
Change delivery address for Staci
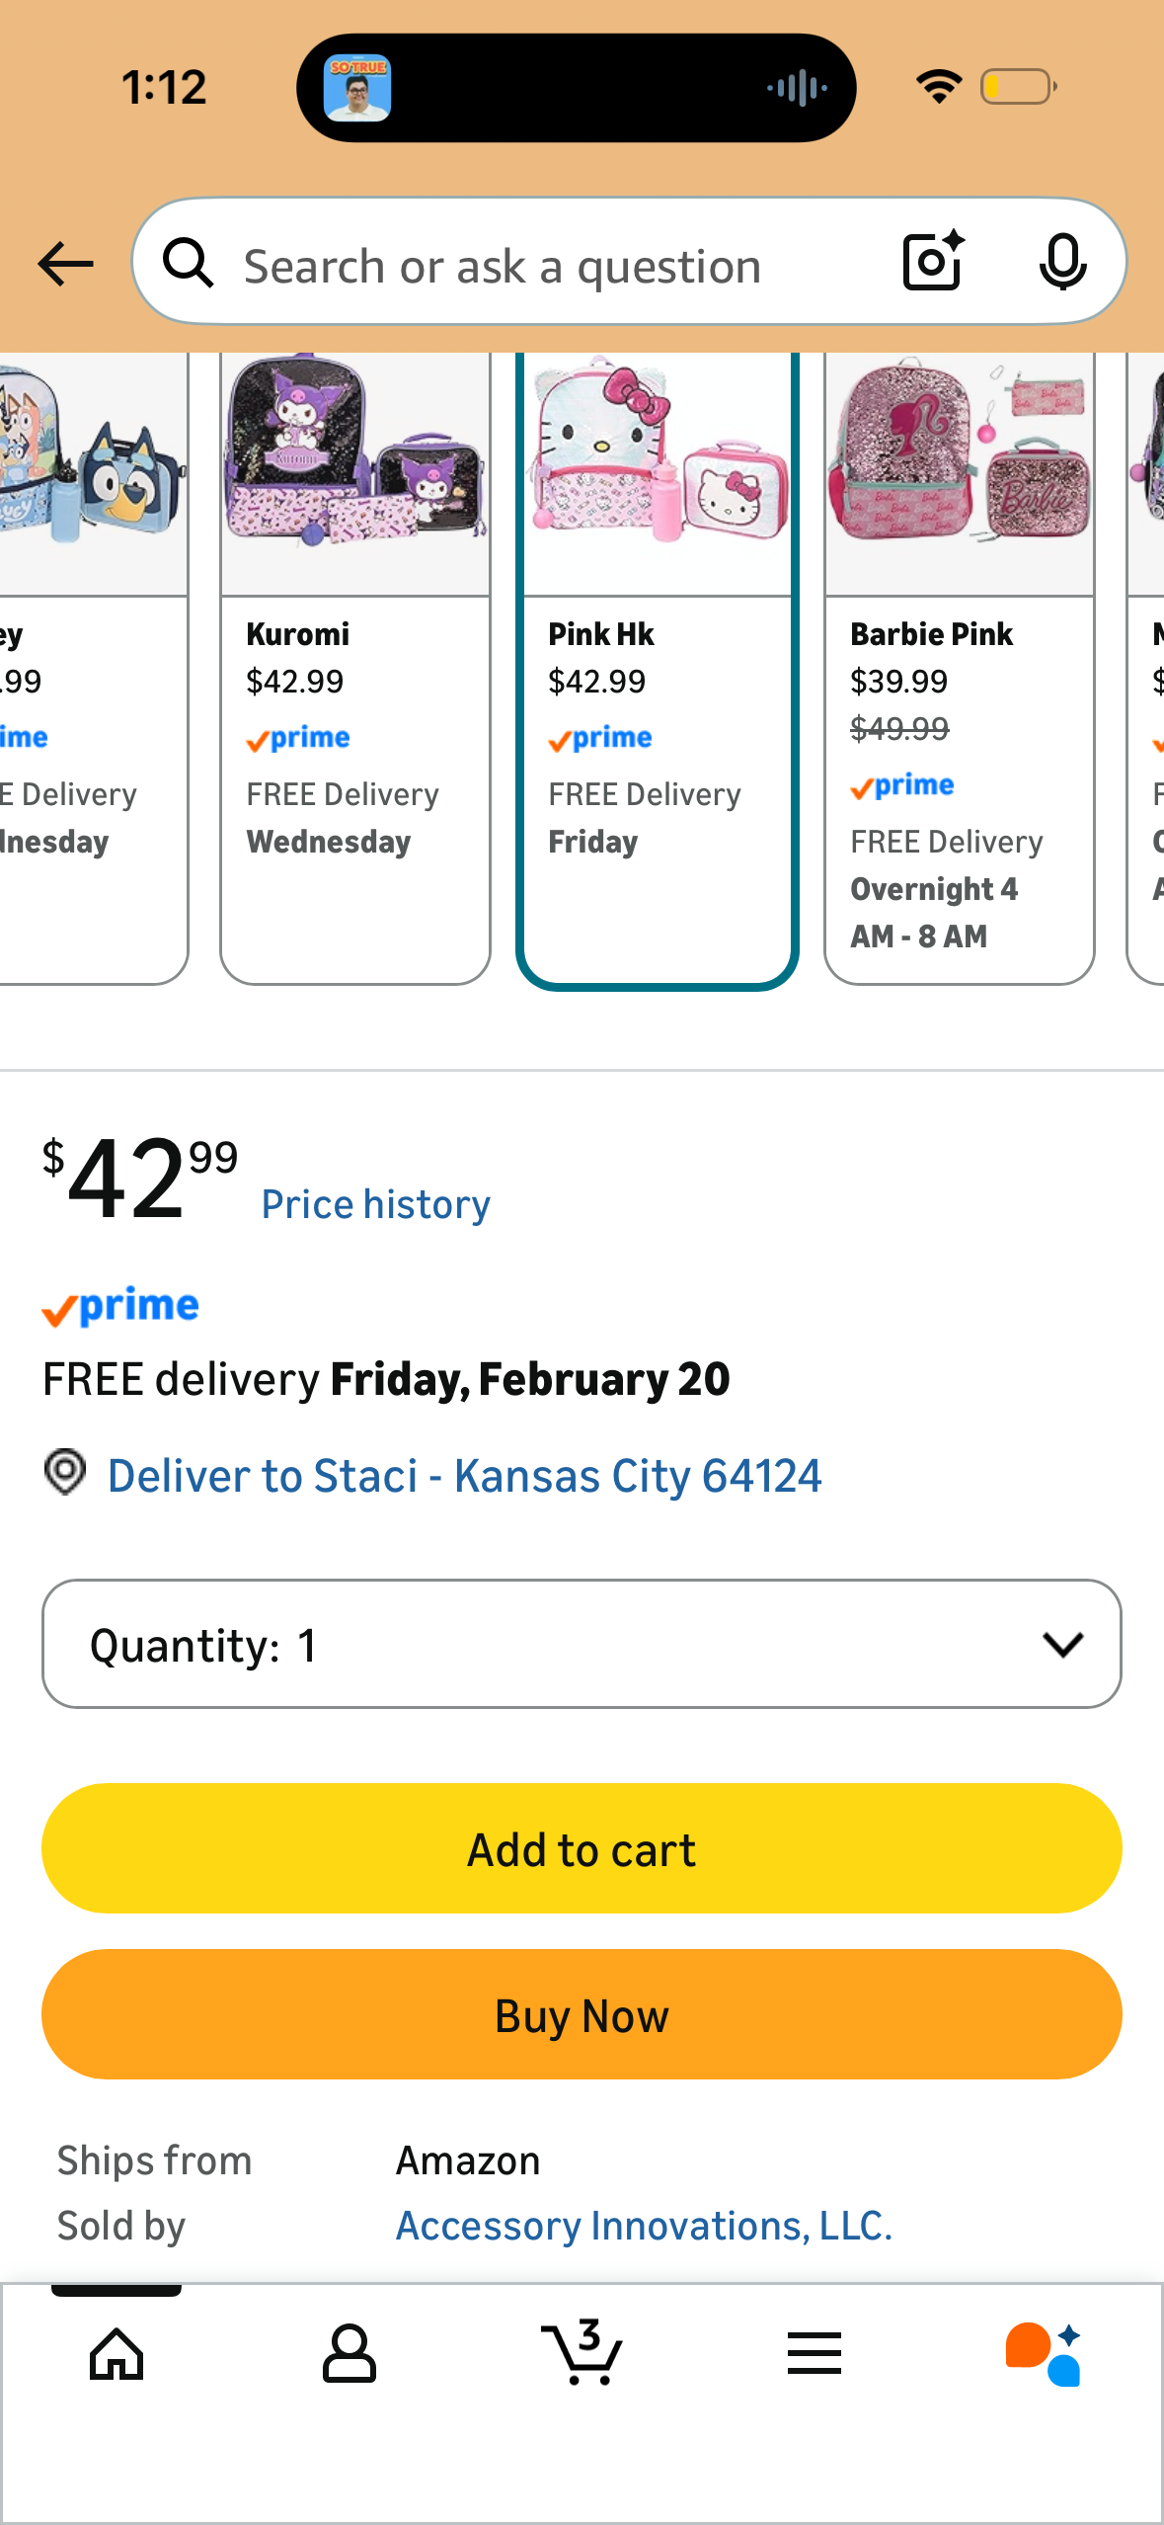pos(464,1476)
